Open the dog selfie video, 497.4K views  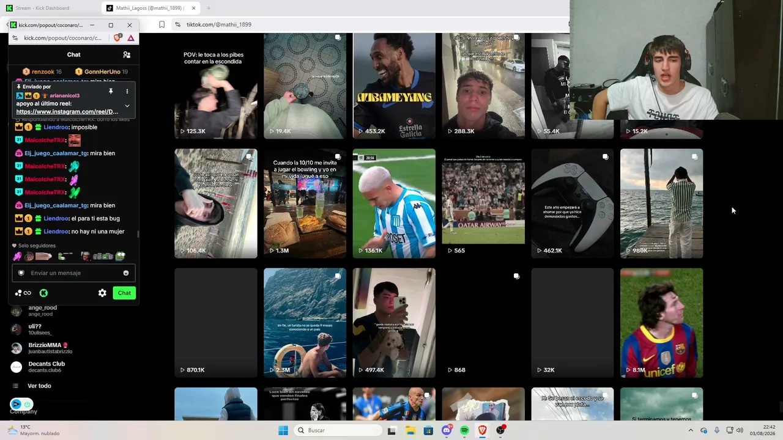(x=394, y=323)
